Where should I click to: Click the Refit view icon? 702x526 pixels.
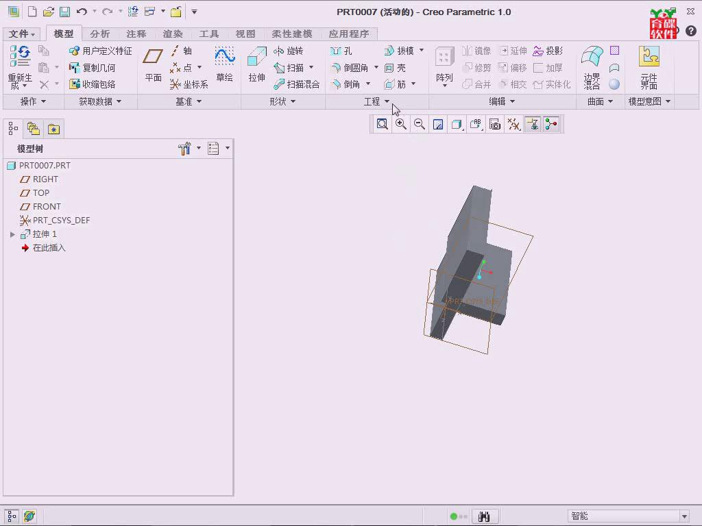click(382, 124)
